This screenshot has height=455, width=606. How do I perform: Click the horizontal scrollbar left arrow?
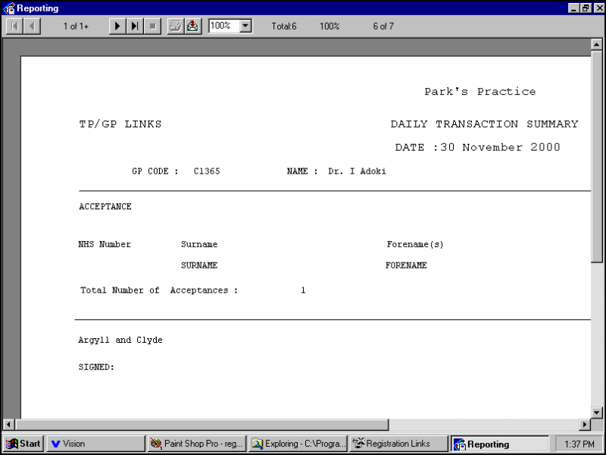[9, 425]
